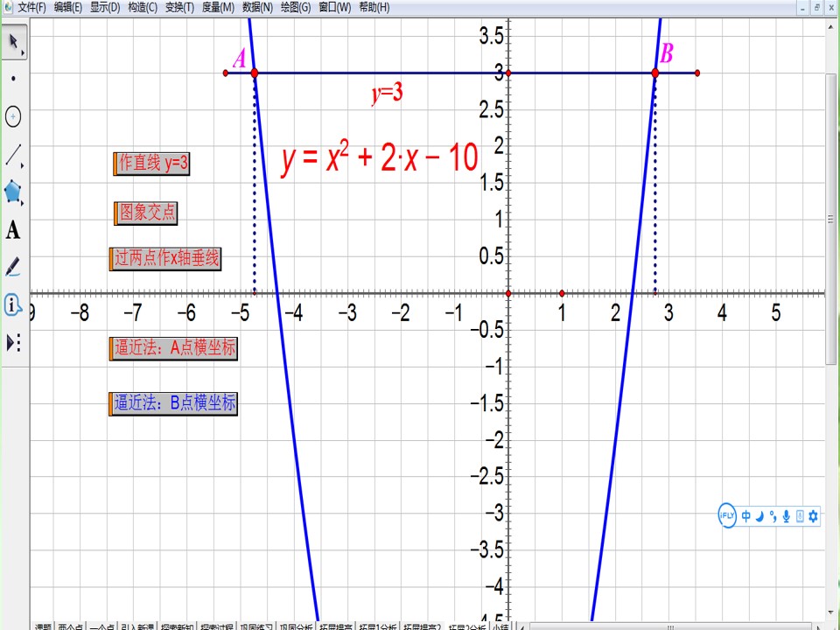Click the iFLY phone device icon
This screenshot has width=840, height=630.
pyautogui.click(x=800, y=516)
